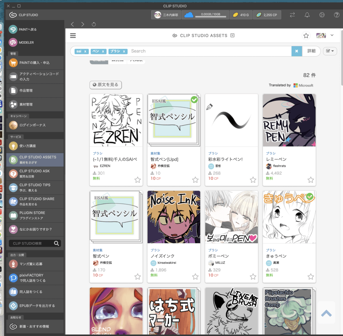This screenshot has height=336, width=343.
Task: Check the 2,255 CP Clippy balance
Action: [267, 15]
